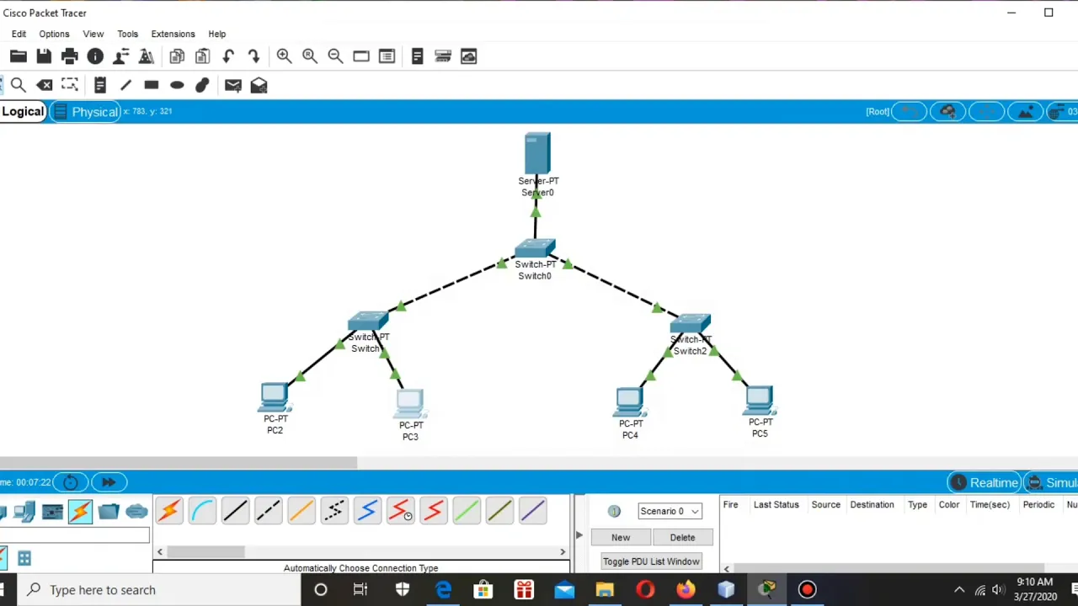
Task: Choose the Resize Shape selection tool
Action: 70,85
